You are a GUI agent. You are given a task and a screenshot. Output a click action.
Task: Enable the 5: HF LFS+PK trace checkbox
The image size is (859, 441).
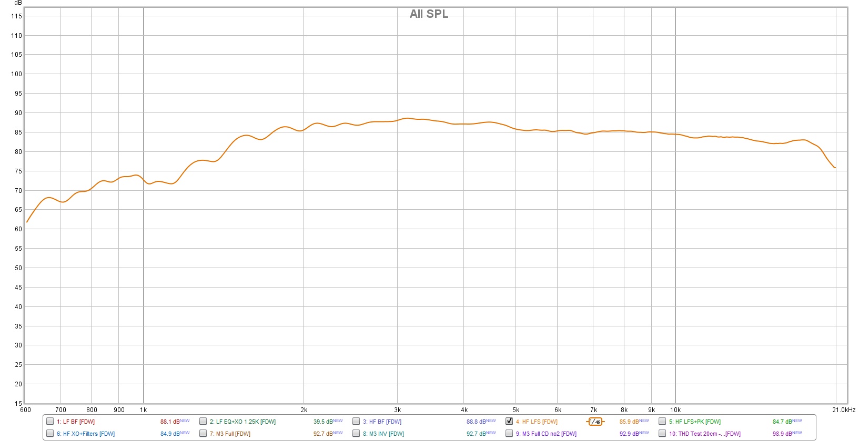click(662, 421)
